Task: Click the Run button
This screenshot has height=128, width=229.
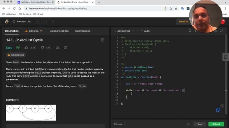Action: pyautogui.click(x=200, y=124)
